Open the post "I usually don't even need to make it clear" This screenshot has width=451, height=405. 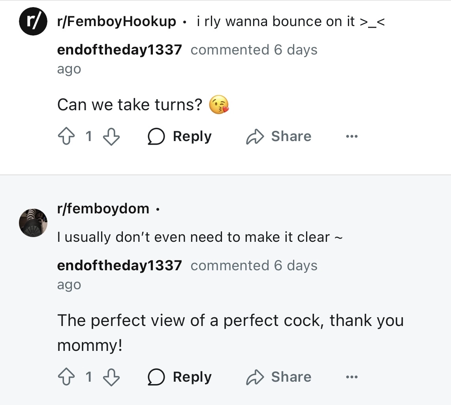[199, 237]
